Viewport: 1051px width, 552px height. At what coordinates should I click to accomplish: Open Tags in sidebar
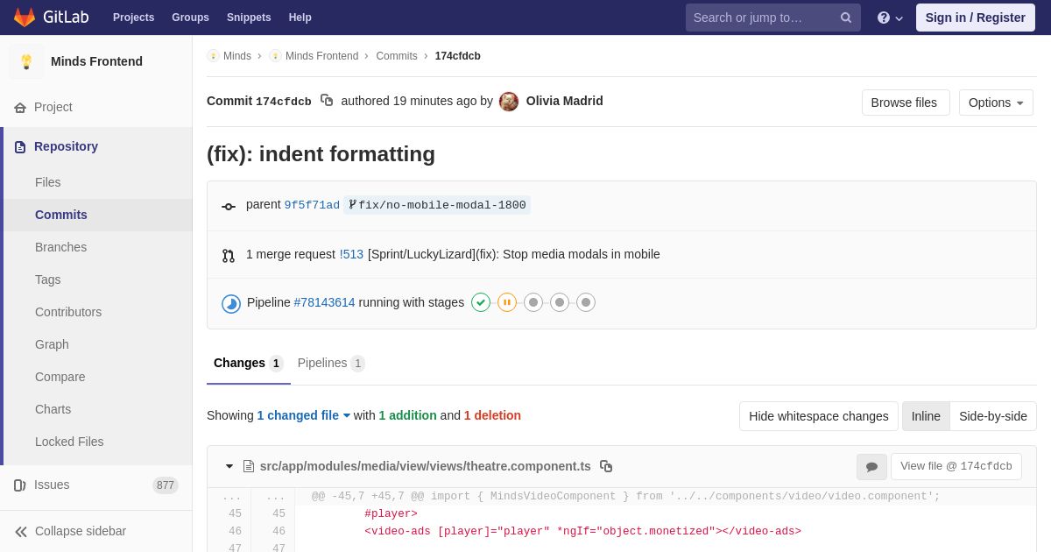click(x=48, y=280)
